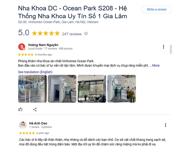Click the Write a review button

point(157,9)
